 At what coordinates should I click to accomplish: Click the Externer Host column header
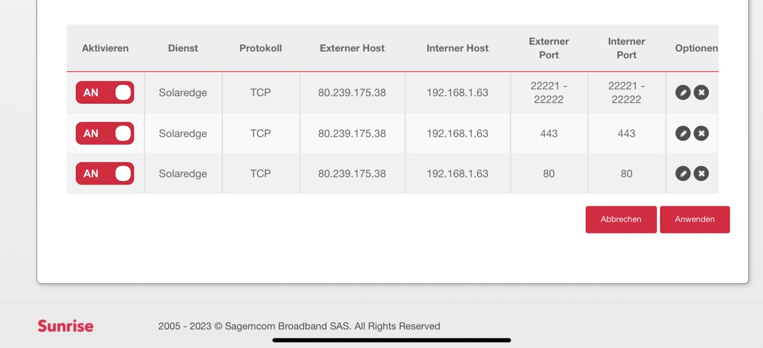coord(352,48)
